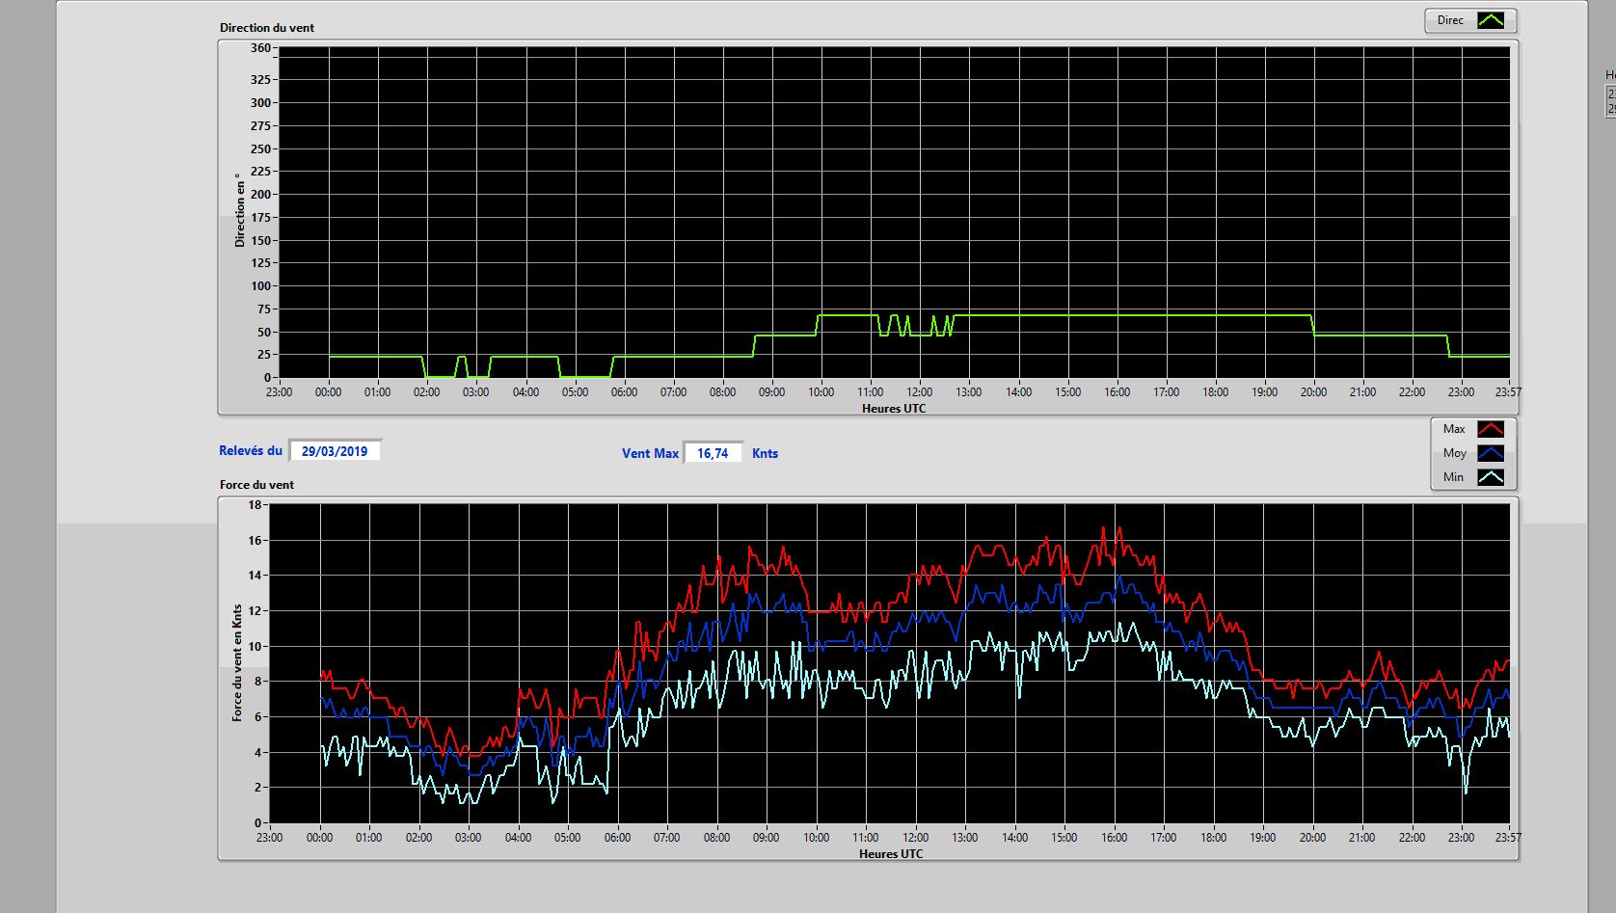Click the 00:00 tick on direction chart

[328, 392]
